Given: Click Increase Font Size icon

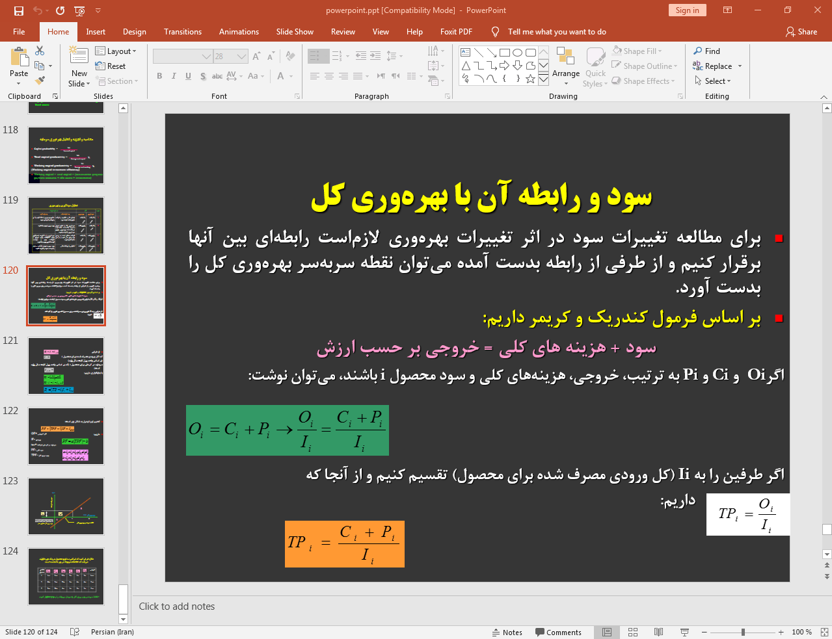Looking at the screenshot, I should click(256, 57).
